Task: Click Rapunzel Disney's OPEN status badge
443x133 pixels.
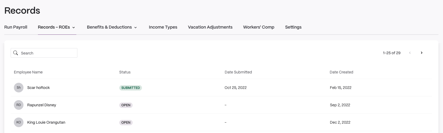Action: click(126, 105)
